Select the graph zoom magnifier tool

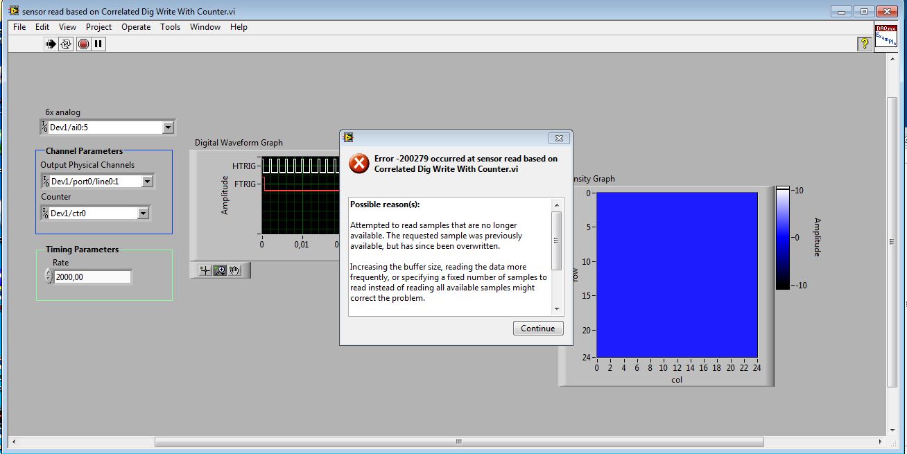coord(220,270)
